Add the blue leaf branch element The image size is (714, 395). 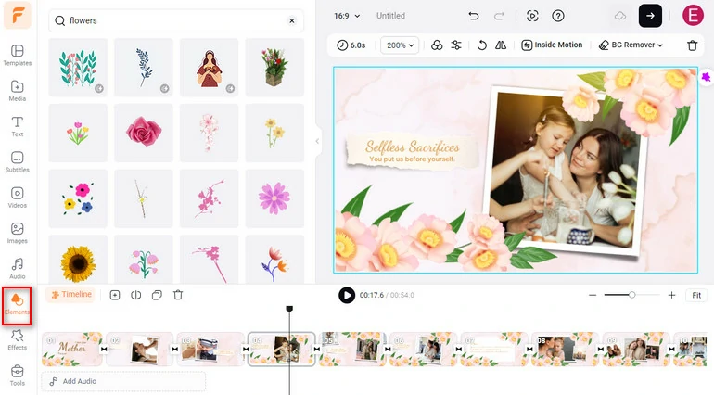tap(144, 67)
